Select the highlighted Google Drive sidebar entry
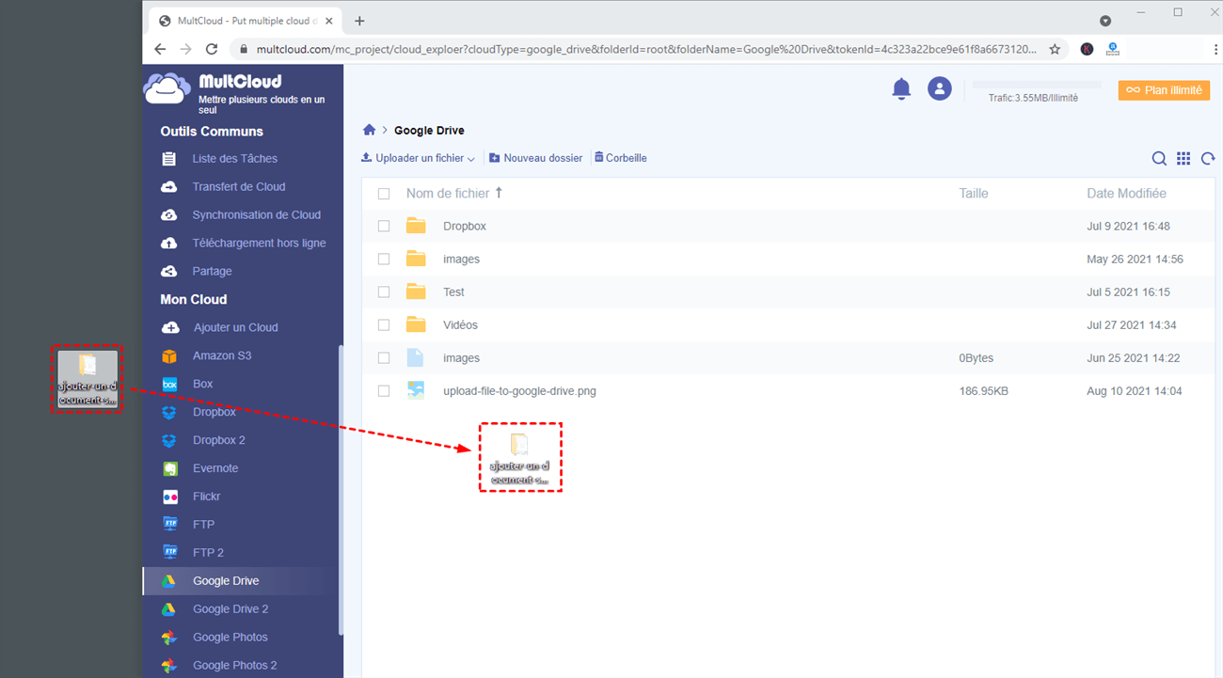The height and width of the screenshot is (678, 1223). click(243, 581)
